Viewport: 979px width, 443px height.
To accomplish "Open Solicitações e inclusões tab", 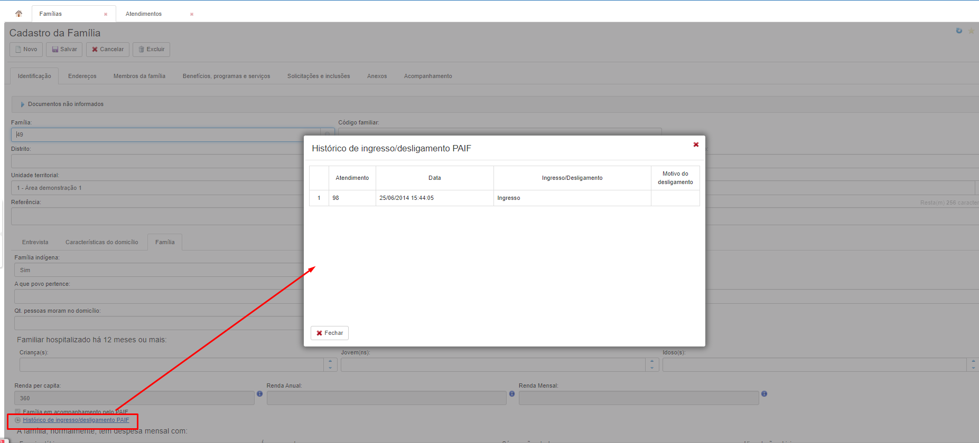I will (319, 76).
